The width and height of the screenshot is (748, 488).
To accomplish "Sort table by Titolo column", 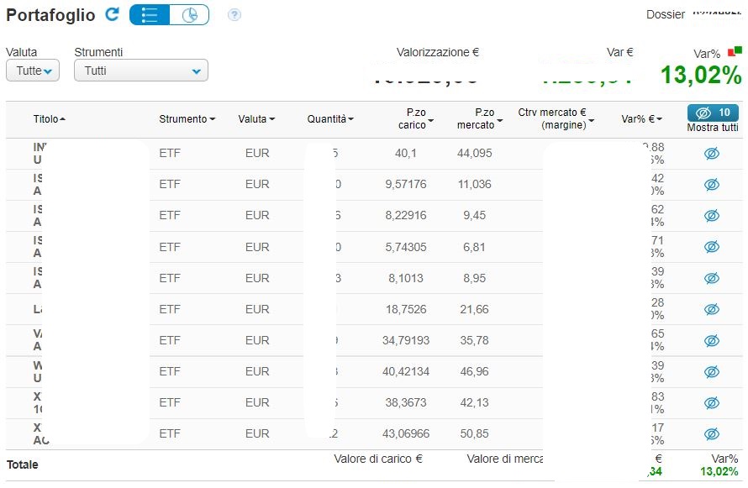I will [x=49, y=119].
